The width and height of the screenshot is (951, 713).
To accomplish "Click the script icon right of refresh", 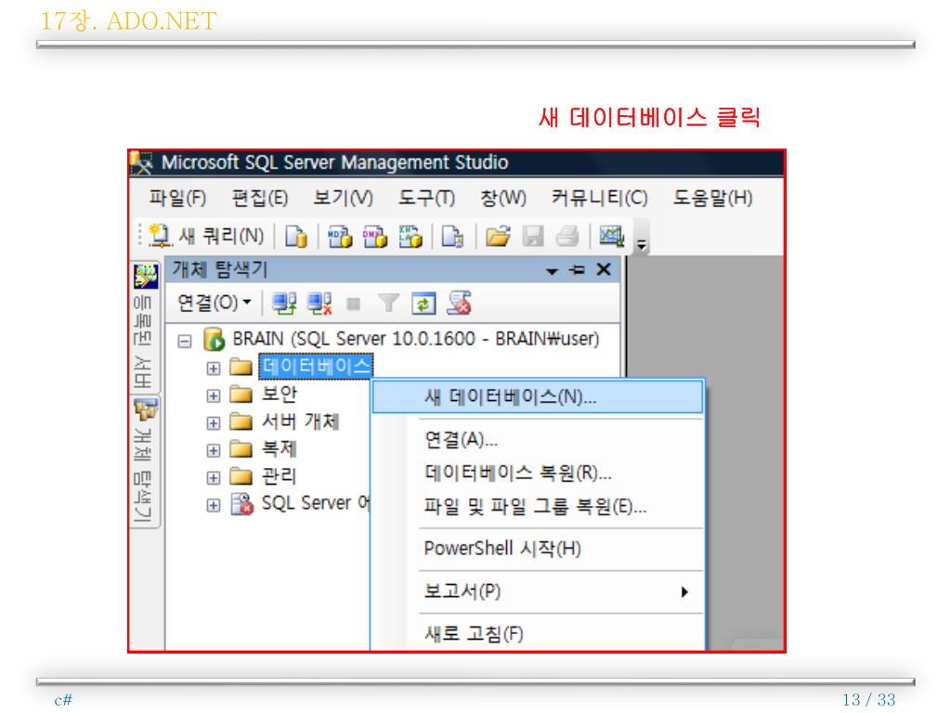I will 459,304.
